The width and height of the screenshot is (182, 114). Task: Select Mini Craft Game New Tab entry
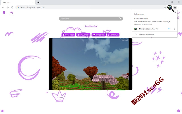tap(149, 29)
